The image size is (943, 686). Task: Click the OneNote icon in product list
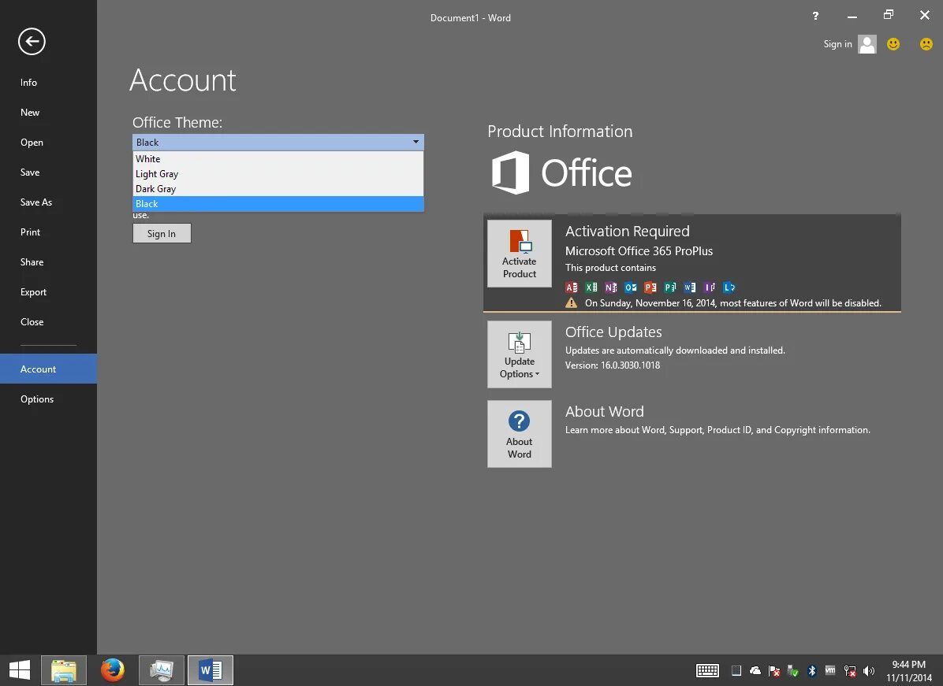(610, 287)
